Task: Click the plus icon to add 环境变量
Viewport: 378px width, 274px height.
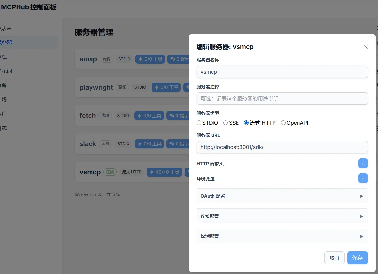Action: (363, 178)
